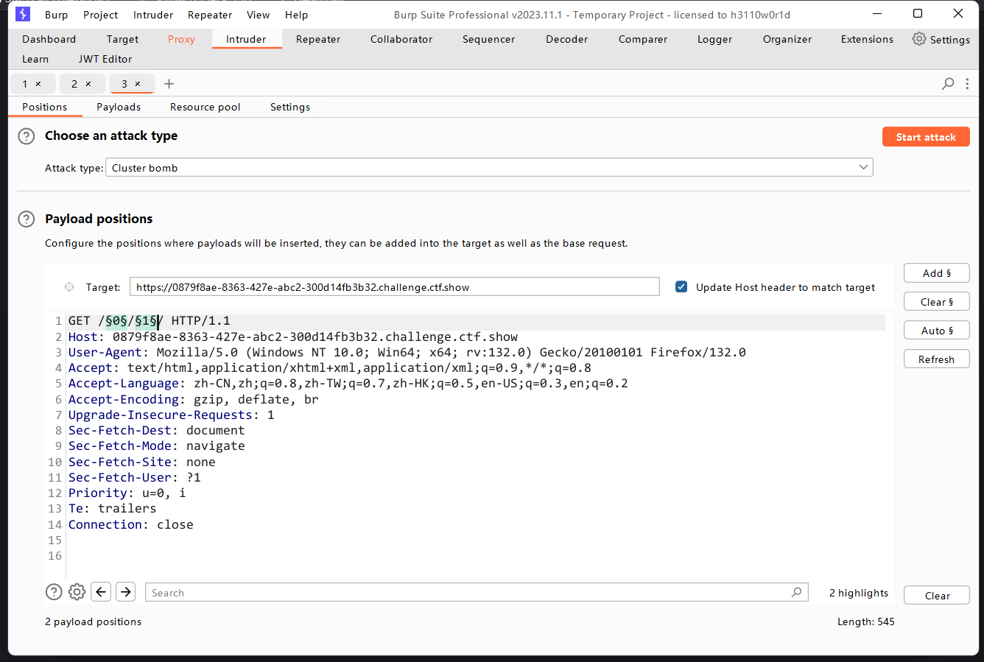
Task: Open the Help menu
Action: click(297, 15)
